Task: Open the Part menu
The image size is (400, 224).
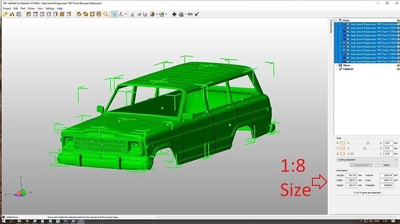Action: point(23,8)
